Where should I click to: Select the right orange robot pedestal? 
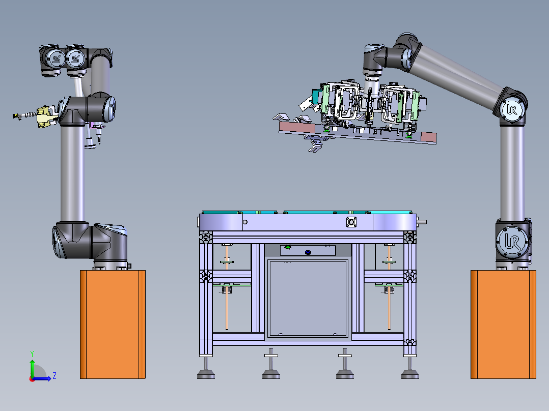503,324
